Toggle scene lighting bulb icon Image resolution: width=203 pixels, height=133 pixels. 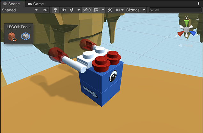[x=55, y=10]
